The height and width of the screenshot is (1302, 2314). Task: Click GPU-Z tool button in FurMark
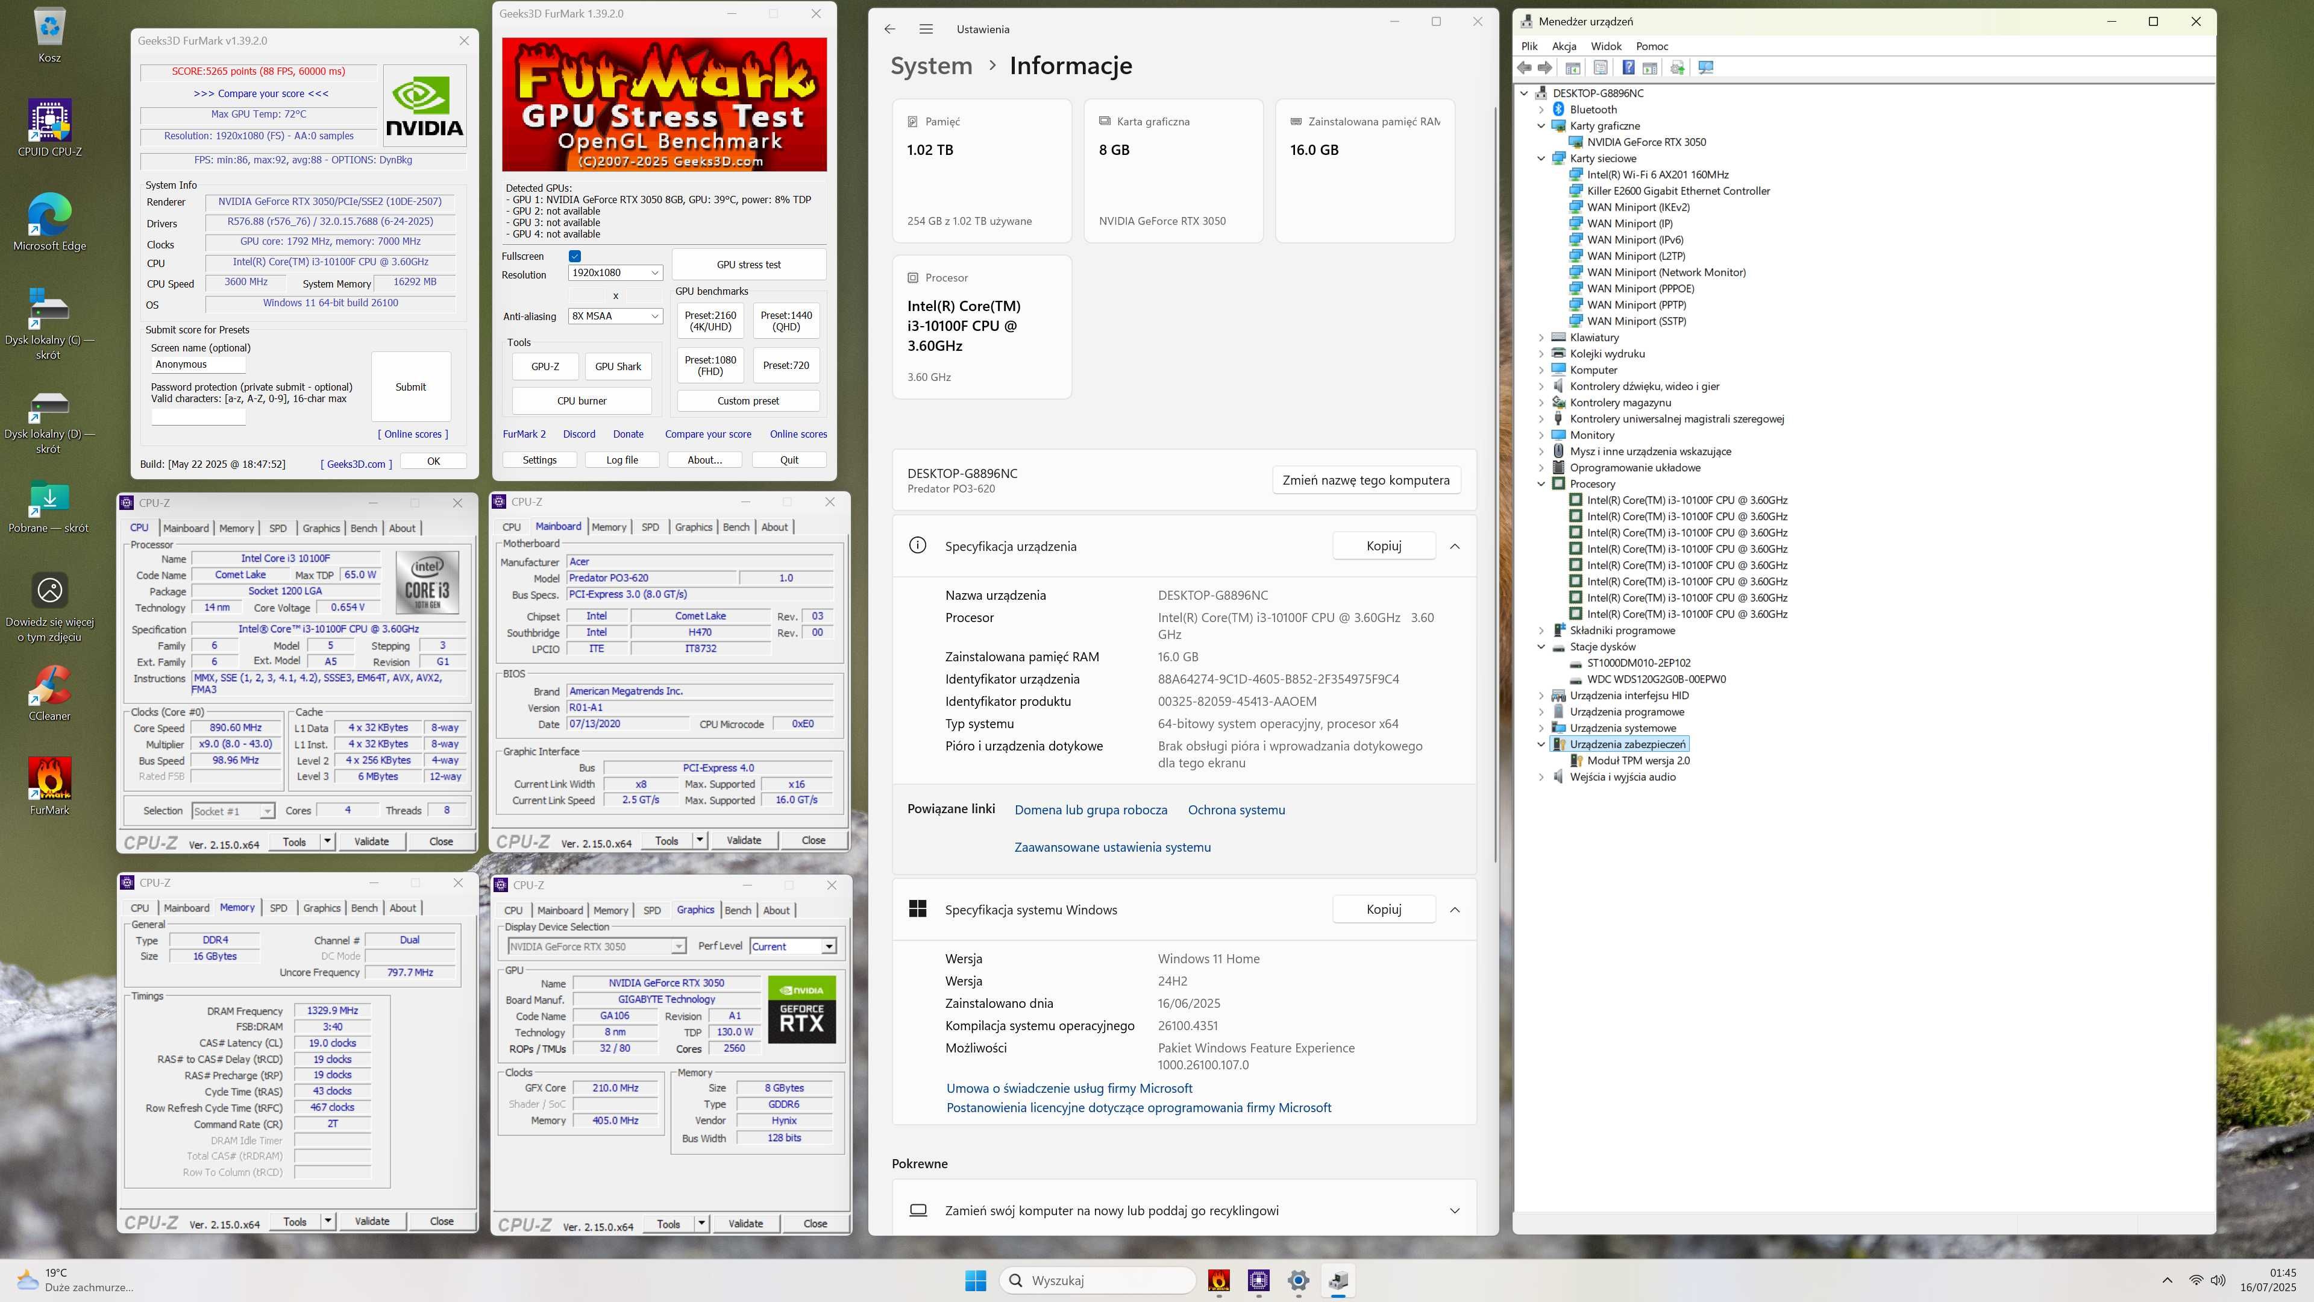pyautogui.click(x=544, y=366)
